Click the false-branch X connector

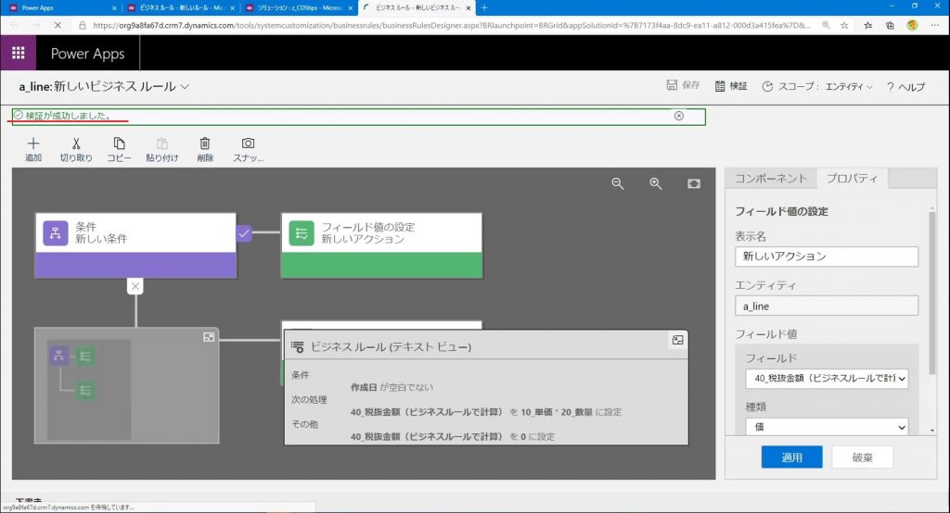(135, 286)
